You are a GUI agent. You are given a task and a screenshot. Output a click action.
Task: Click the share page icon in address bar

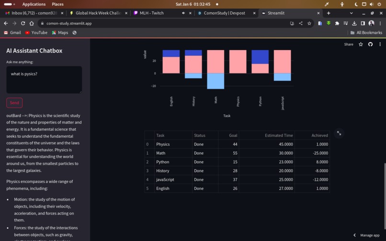click(301, 23)
